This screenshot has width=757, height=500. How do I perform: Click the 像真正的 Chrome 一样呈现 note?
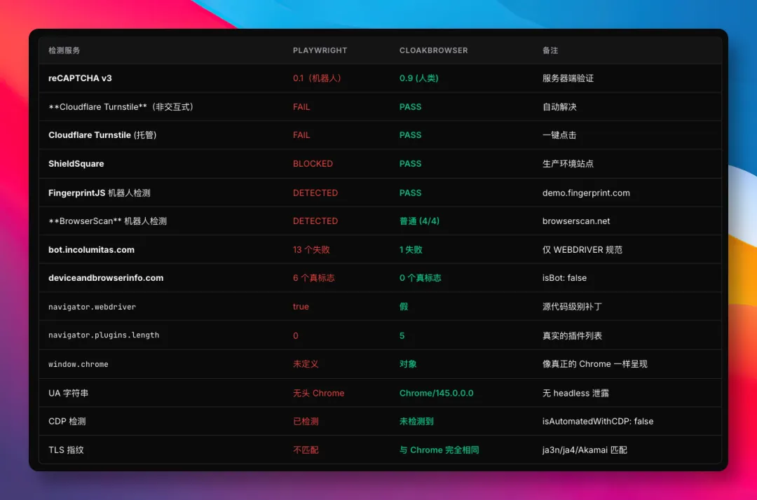coord(594,364)
